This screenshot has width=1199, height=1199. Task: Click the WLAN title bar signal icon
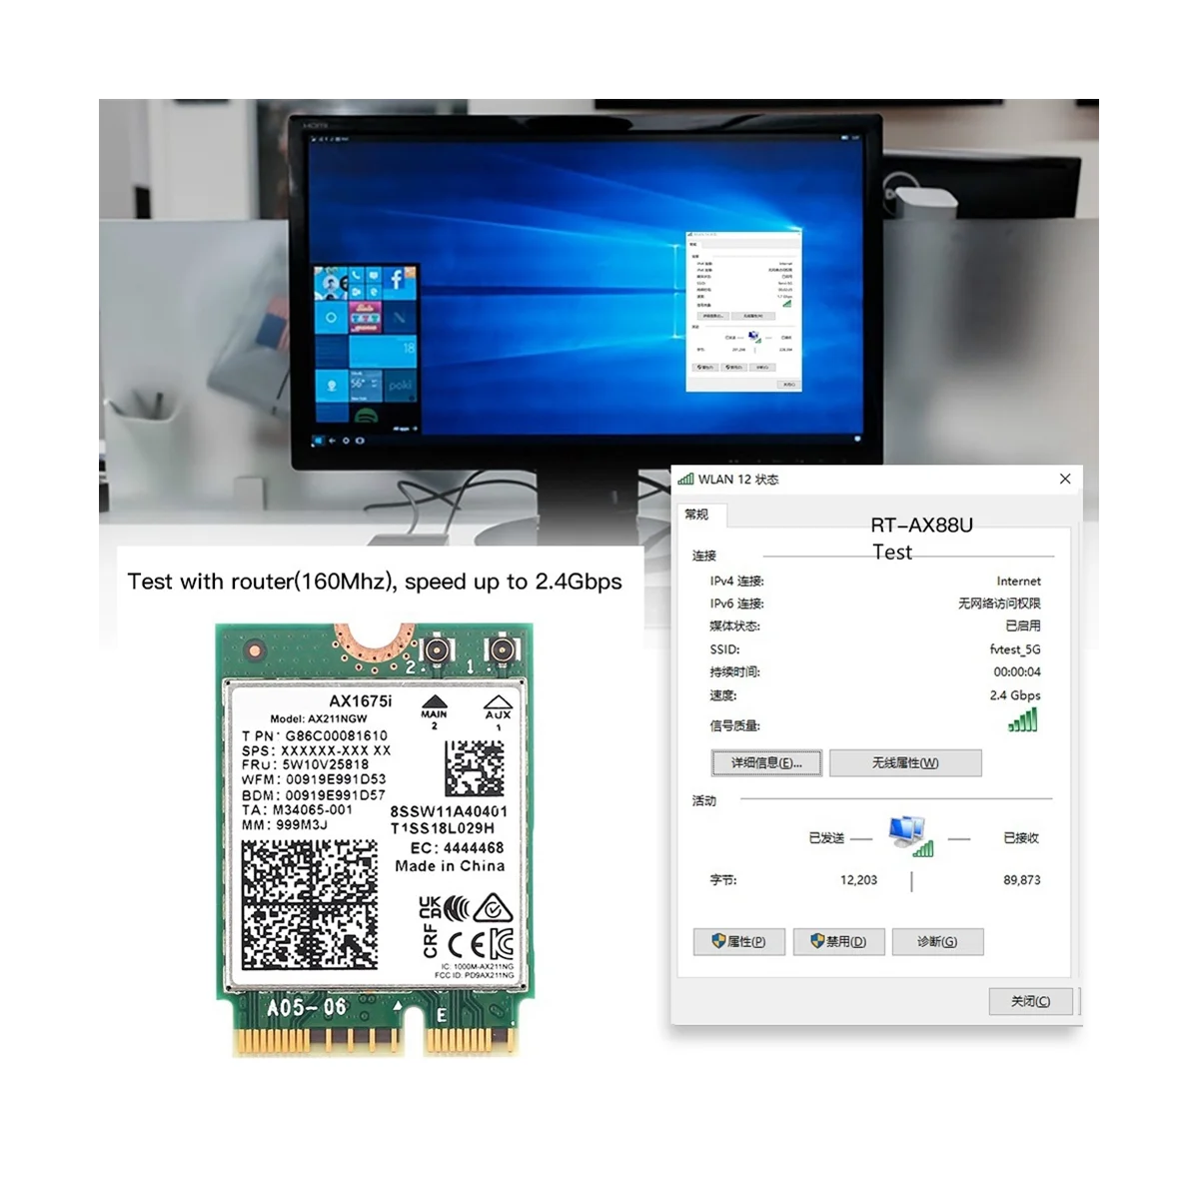(x=685, y=479)
